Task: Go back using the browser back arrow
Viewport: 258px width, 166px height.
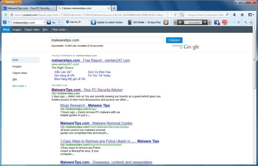Action: (6, 15)
